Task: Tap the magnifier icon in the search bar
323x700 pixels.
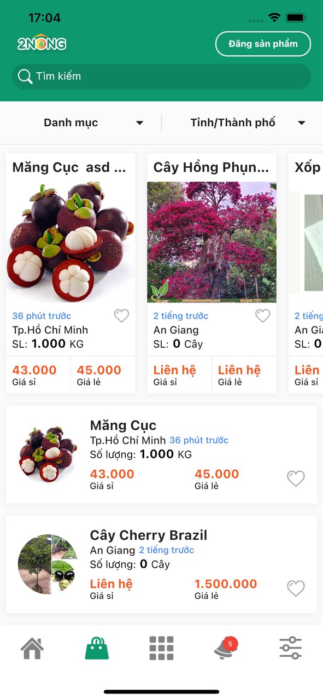Action: 24,77
